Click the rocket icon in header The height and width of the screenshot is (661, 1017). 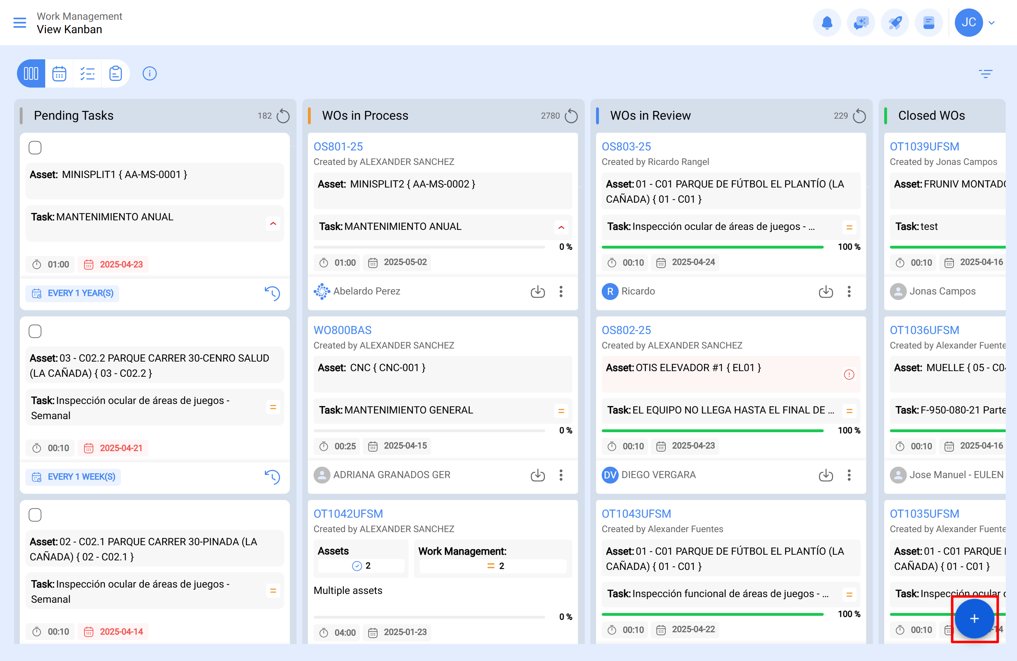coord(894,23)
